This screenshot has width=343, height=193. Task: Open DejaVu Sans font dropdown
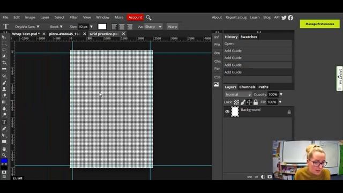point(27,27)
